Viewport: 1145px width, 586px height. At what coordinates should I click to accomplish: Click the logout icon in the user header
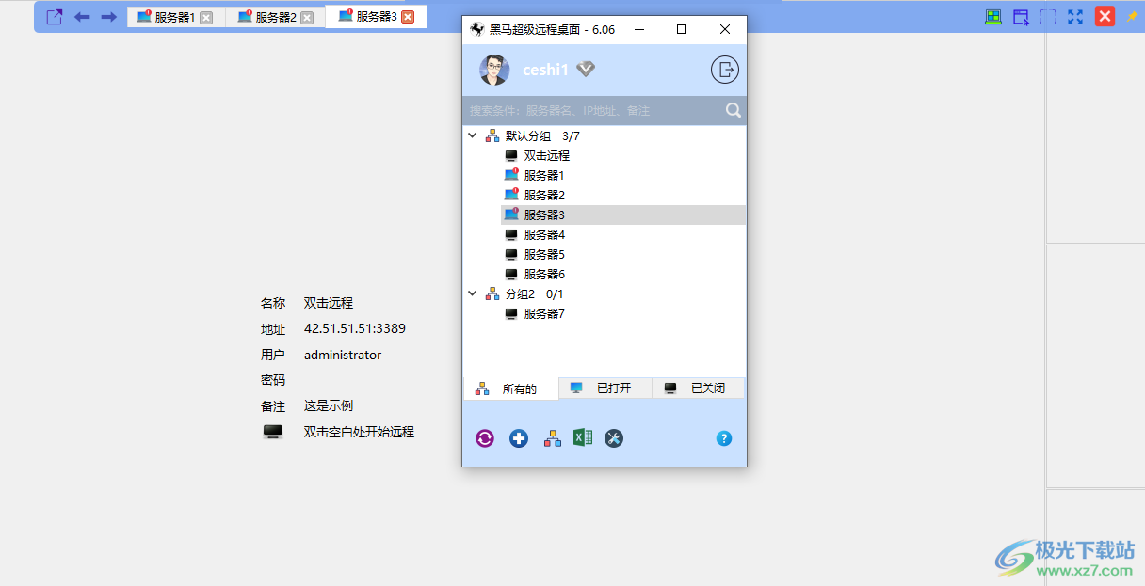tap(724, 70)
